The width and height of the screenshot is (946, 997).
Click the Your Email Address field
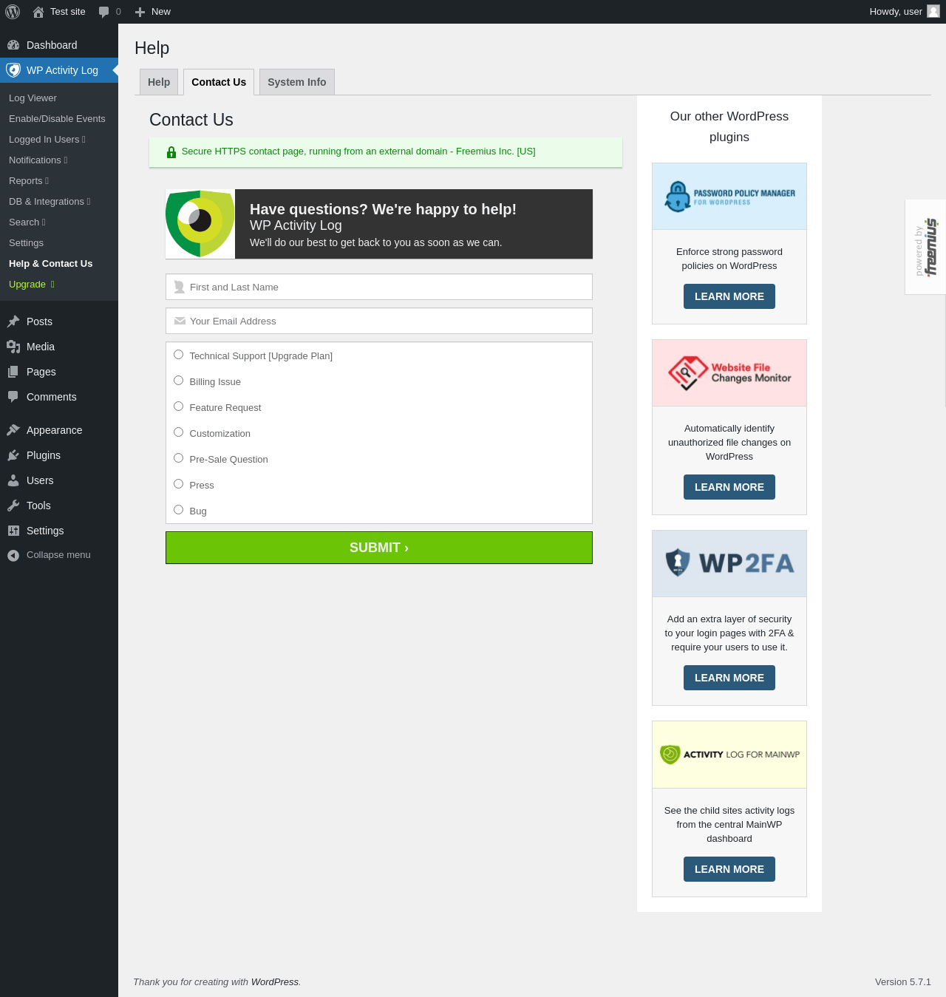click(x=379, y=321)
